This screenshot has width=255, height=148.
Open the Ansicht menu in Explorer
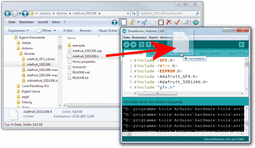[x=42, y=22]
